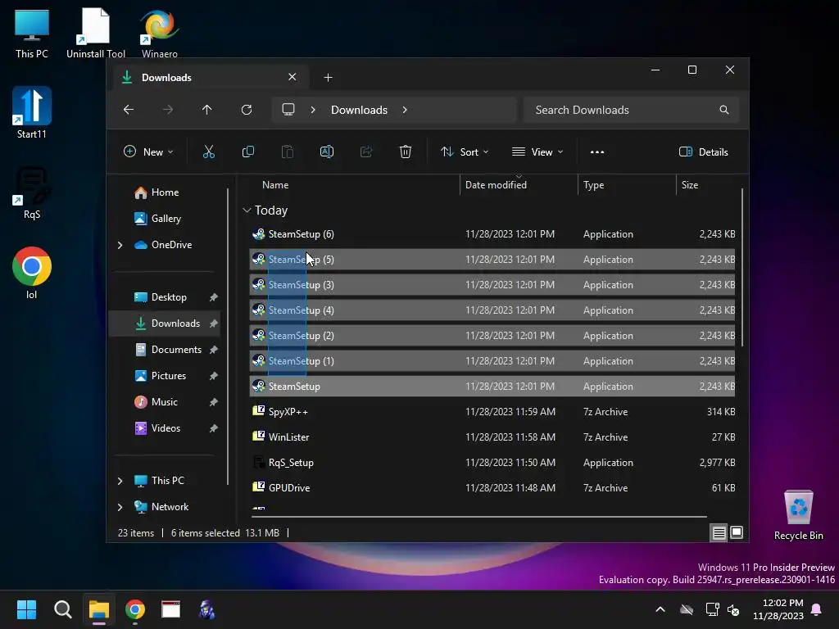Open Start11 desktop shortcut

click(32, 113)
